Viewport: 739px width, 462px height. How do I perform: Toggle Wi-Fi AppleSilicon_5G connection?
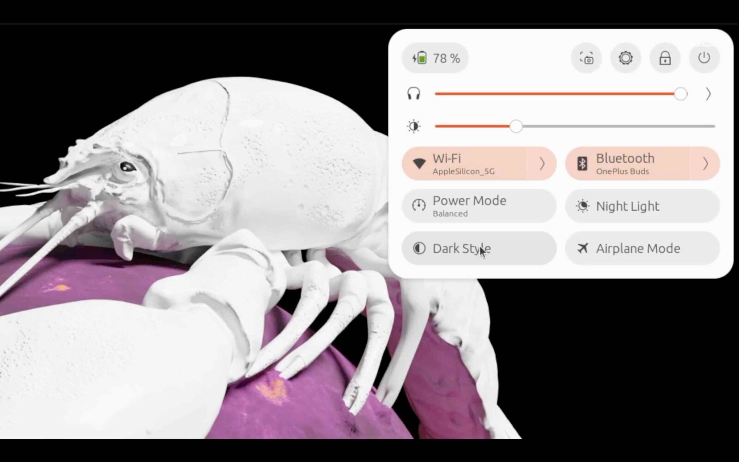[464, 164]
